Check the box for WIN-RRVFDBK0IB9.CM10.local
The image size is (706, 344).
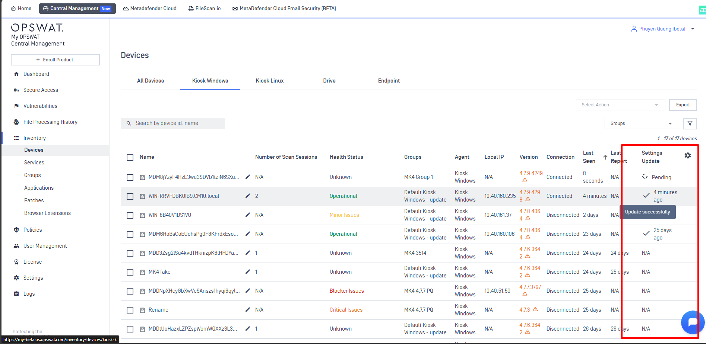coord(130,196)
